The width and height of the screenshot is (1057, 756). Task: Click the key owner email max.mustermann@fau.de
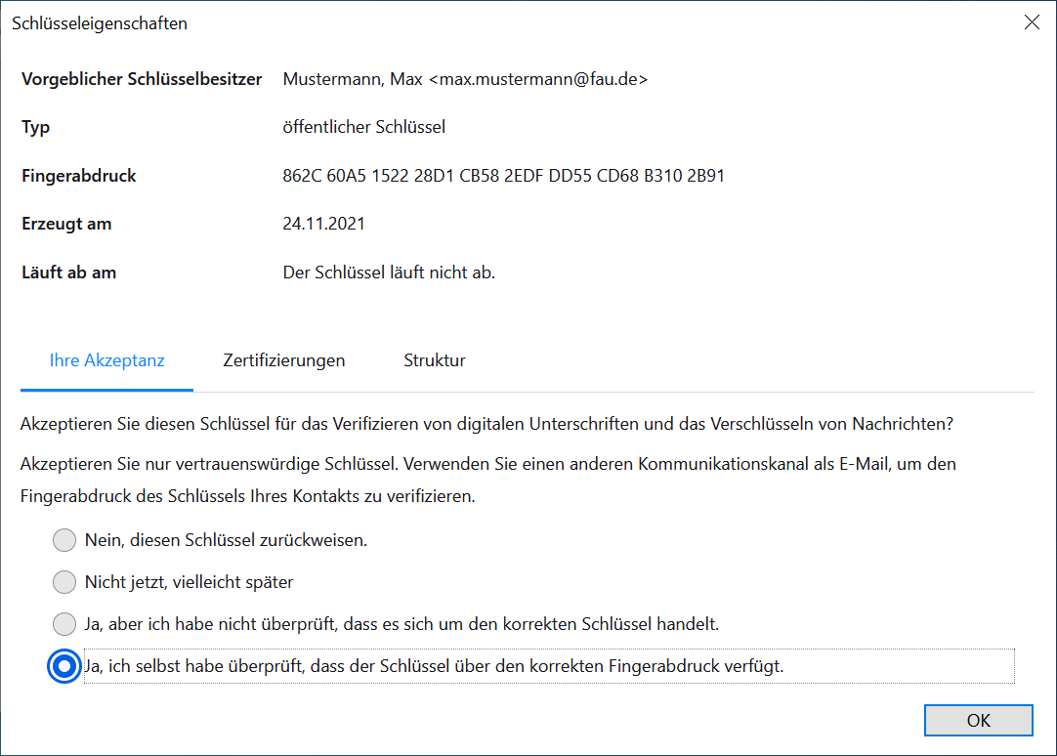point(537,79)
